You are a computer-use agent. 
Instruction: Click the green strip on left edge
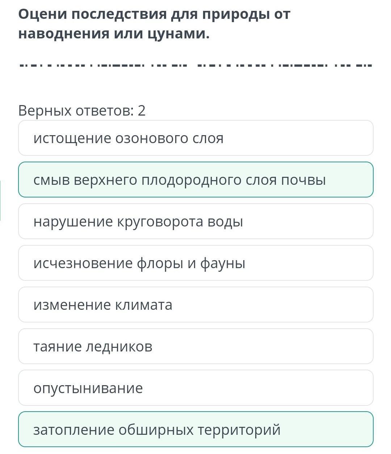(x=0, y=201)
